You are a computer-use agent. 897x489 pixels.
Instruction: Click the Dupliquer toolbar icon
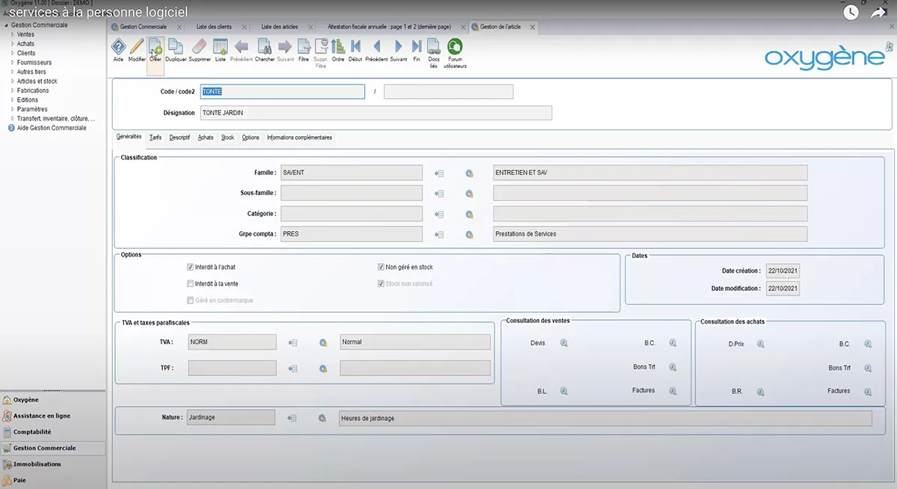176,47
